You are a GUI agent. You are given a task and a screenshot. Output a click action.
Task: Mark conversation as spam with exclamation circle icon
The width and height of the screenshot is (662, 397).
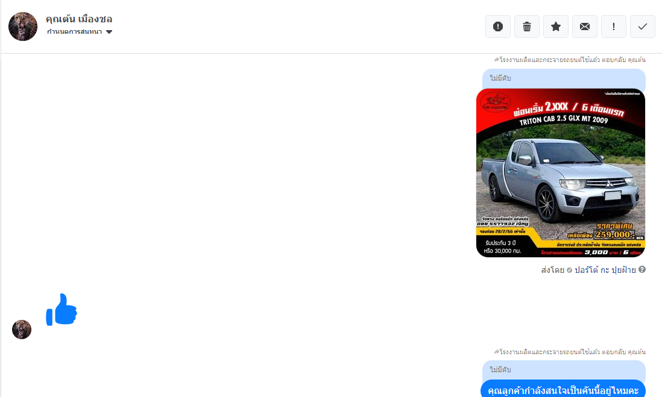[498, 27]
